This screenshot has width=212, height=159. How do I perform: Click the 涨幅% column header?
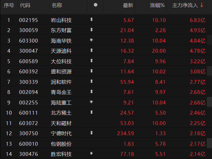click(157, 5)
